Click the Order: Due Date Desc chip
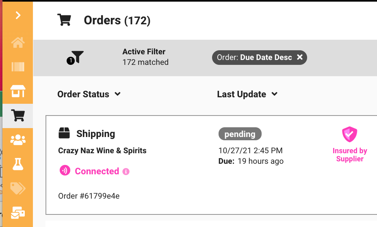Screen dimensions: 377x227 tap(260, 57)
